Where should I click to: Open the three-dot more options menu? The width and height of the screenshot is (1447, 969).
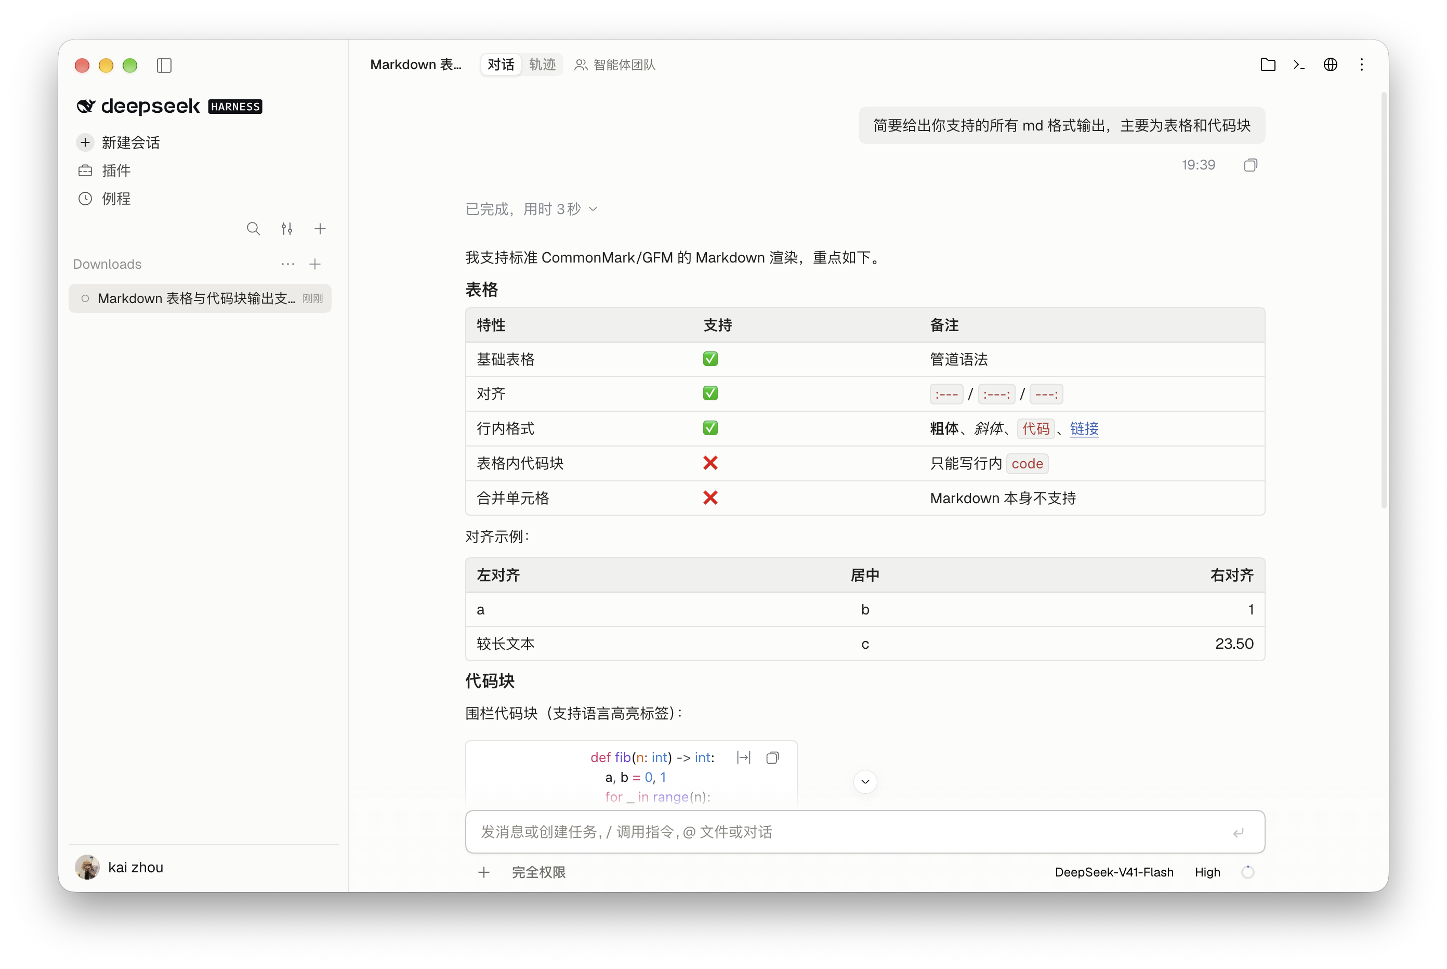pyautogui.click(x=1362, y=64)
